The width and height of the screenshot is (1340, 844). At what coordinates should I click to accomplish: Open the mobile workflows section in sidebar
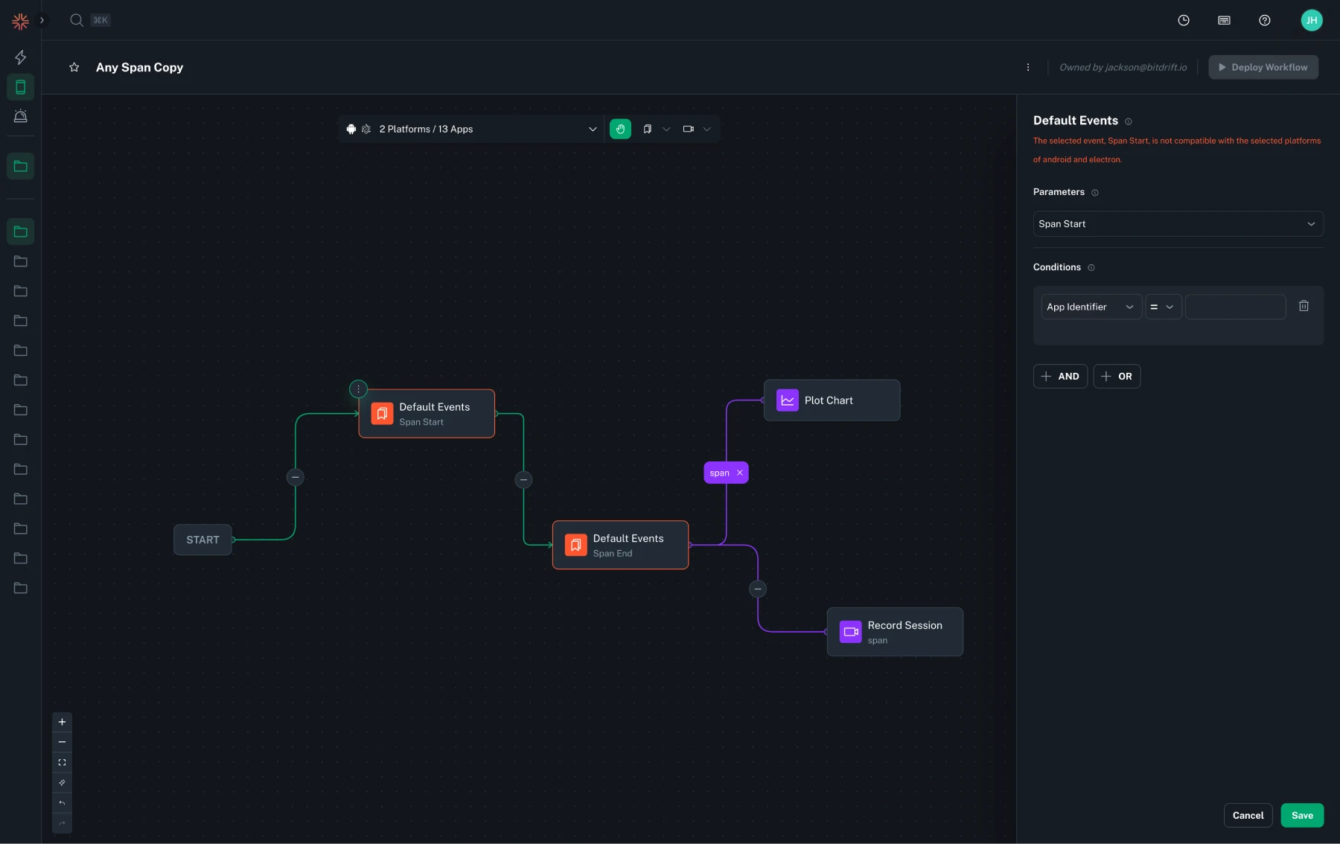20,87
